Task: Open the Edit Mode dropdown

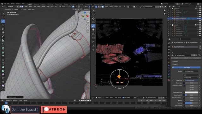Action: click(x=11, y=6)
